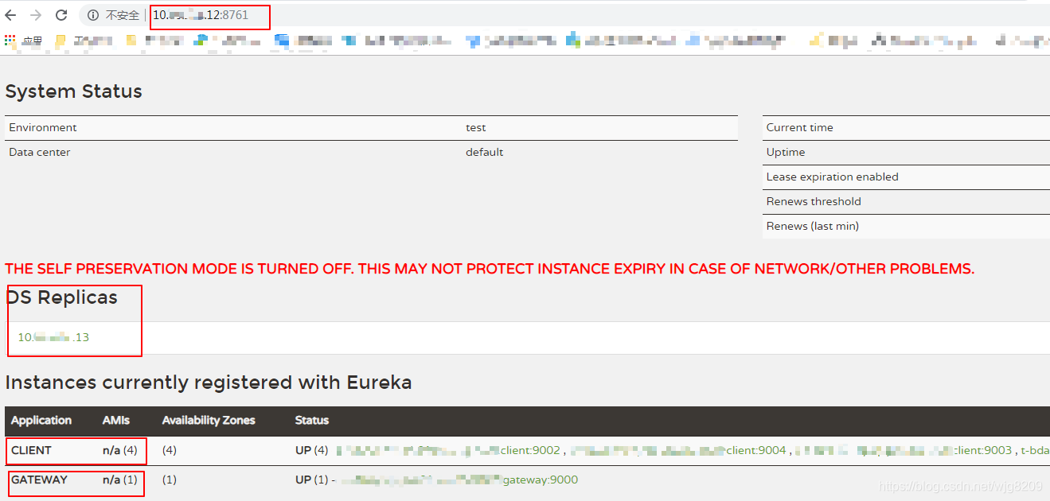Go forward to the next page
This screenshot has width=1050, height=501.
(x=36, y=15)
